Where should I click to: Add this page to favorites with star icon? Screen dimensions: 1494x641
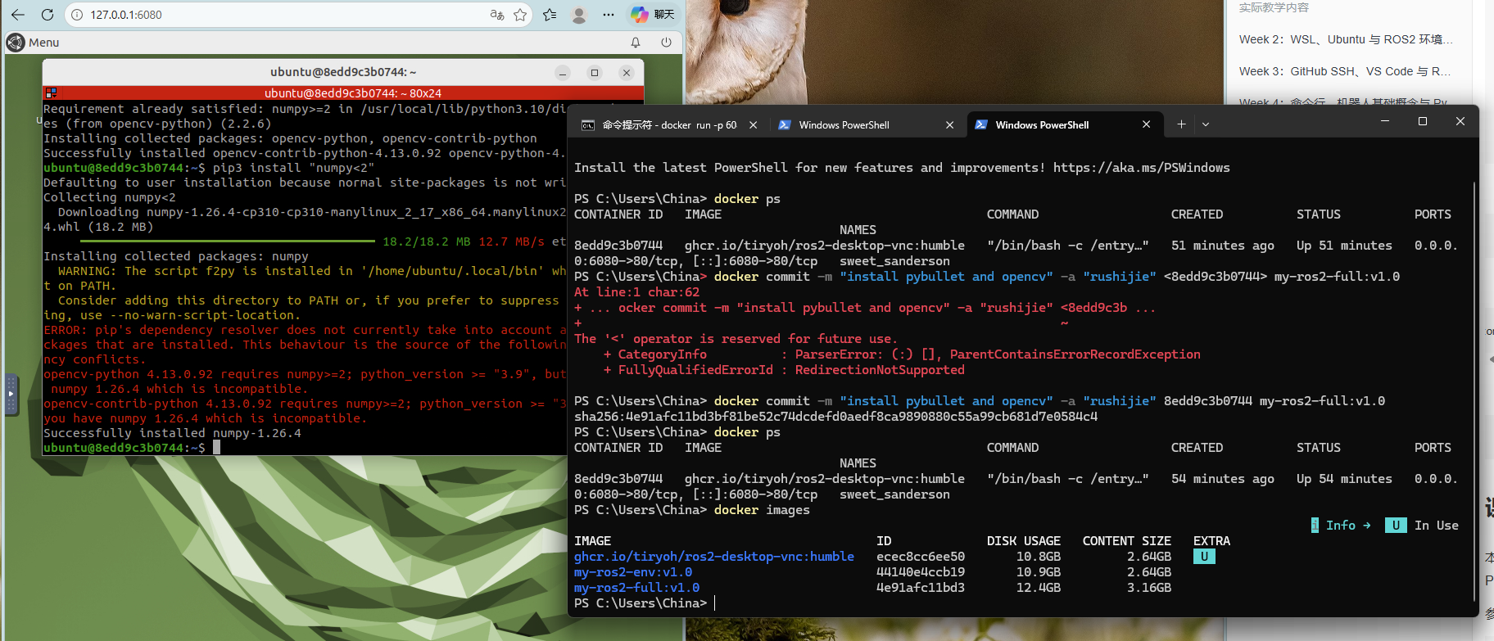pos(520,15)
